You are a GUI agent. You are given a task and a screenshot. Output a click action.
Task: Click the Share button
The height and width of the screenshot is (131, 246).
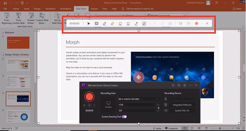click(x=237, y=9)
